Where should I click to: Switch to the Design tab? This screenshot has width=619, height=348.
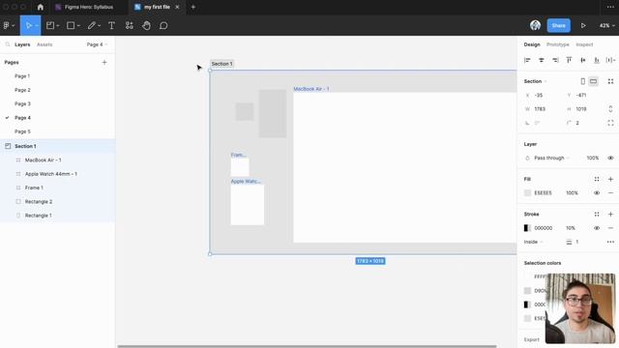[532, 44]
